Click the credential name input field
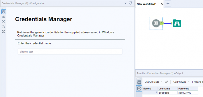203x97 pixels. pos(70,52)
